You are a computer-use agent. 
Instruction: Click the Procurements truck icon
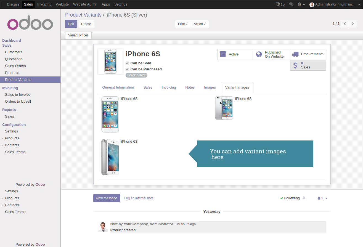click(x=295, y=54)
